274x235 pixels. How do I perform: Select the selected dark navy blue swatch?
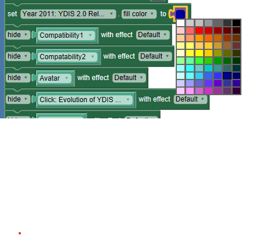point(227,76)
